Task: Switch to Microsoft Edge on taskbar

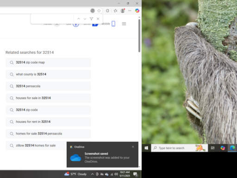Action: pyautogui.click(x=232, y=148)
